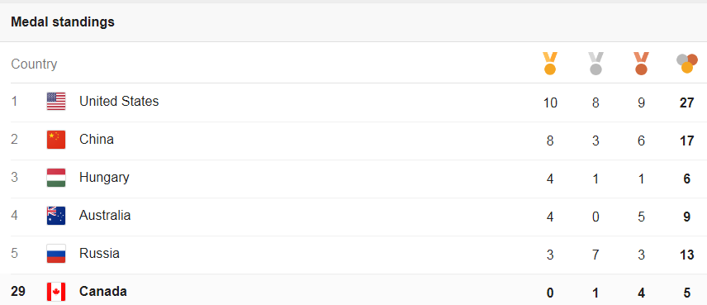Click the silver medal column icon
This screenshot has height=305, width=707.
(595, 63)
